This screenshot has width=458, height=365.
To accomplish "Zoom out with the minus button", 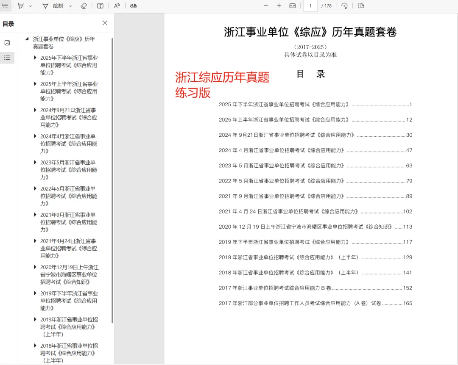I will (266, 6).
